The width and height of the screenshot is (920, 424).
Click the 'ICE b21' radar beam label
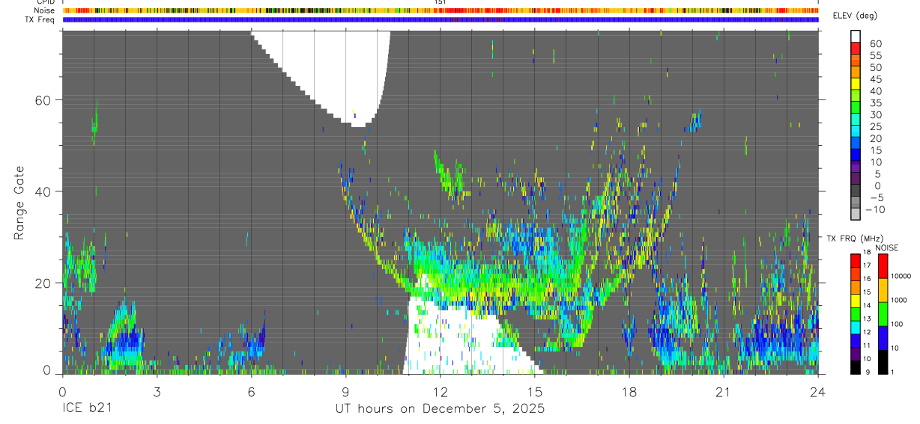point(86,409)
